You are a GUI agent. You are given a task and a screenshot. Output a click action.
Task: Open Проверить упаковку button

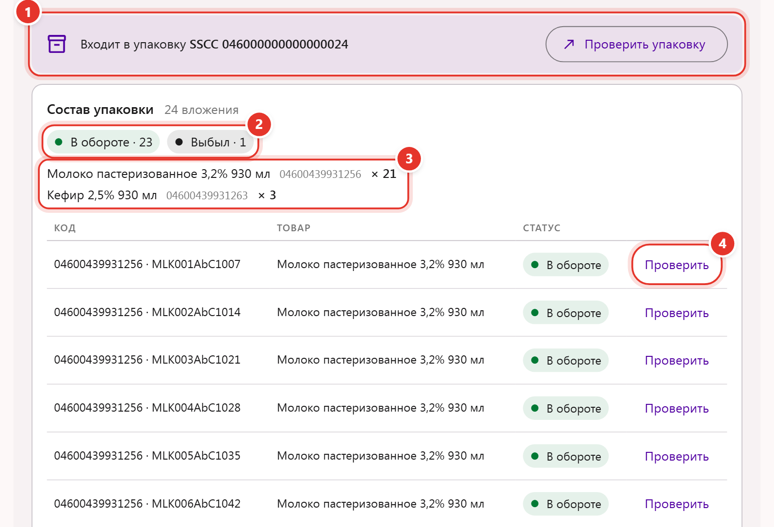point(636,44)
